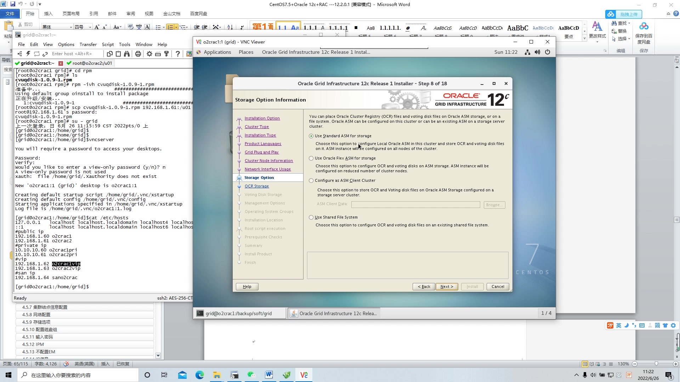Click the SecureCRT Quick Connect lightning icon
The width and height of the screenshot is (680, 382).
28,54
